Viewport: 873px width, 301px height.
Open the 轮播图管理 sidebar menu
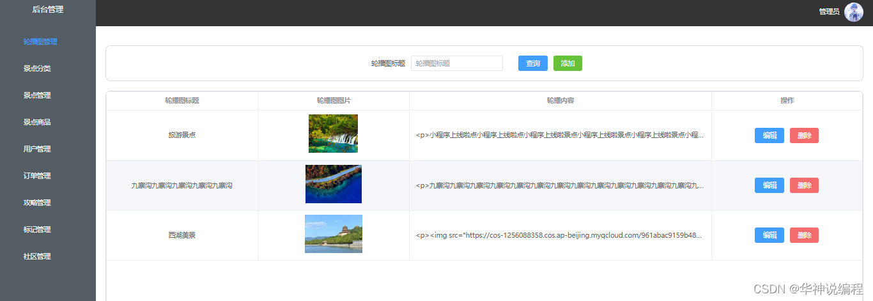click(40, 42)
